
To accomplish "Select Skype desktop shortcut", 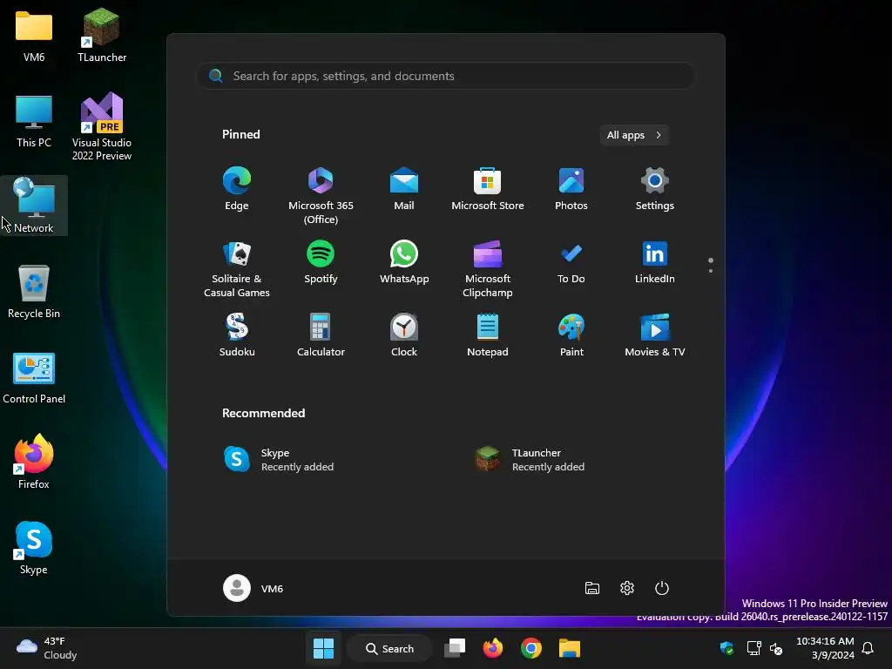I will (34, 547).
